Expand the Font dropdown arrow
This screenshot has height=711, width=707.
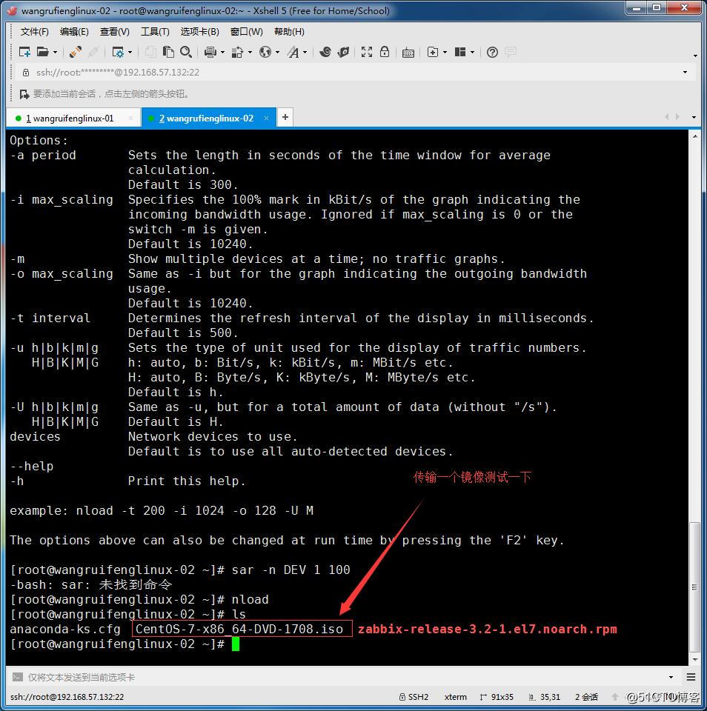point(305,53)
